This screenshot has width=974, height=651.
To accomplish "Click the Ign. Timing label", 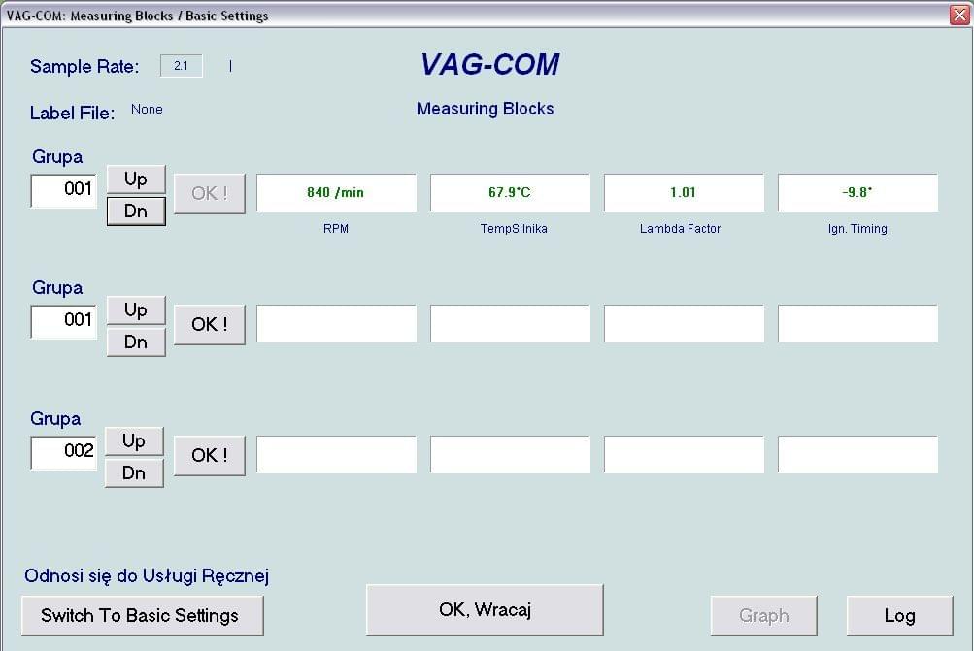I will tap(857, 228).
